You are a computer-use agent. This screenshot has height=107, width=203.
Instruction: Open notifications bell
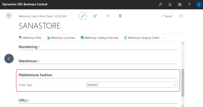click(170, 5)
